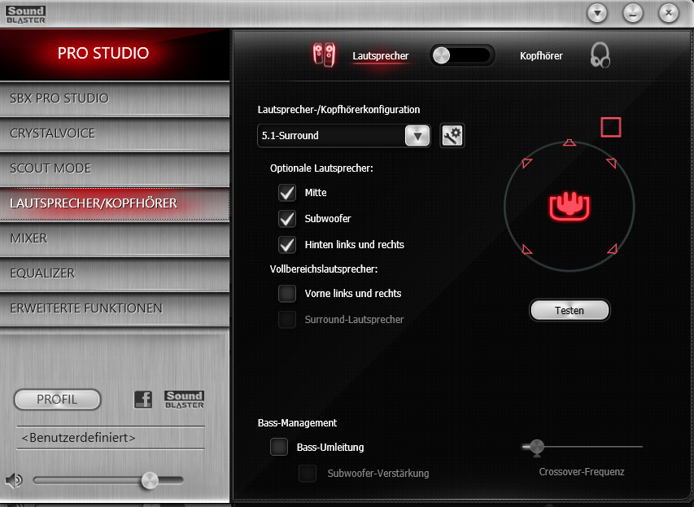The width and height of the screenshot is (694, 507).
Task: Click the PRO STUDIO header banner
Action: (x=115, y=54)
